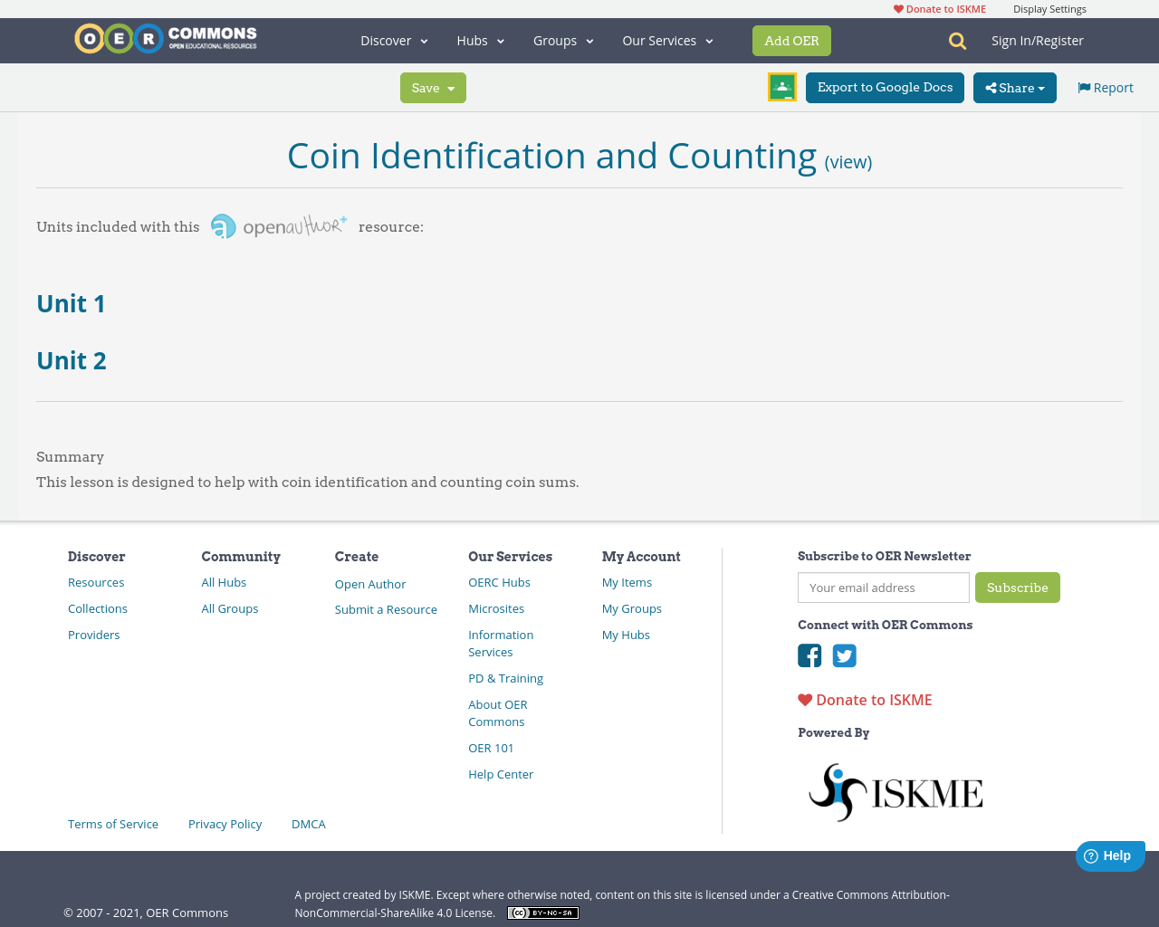Open the Discover navigation menu
Viewport: 1159px width, 927px height.
pyautogui.click(x=393, y=40)
